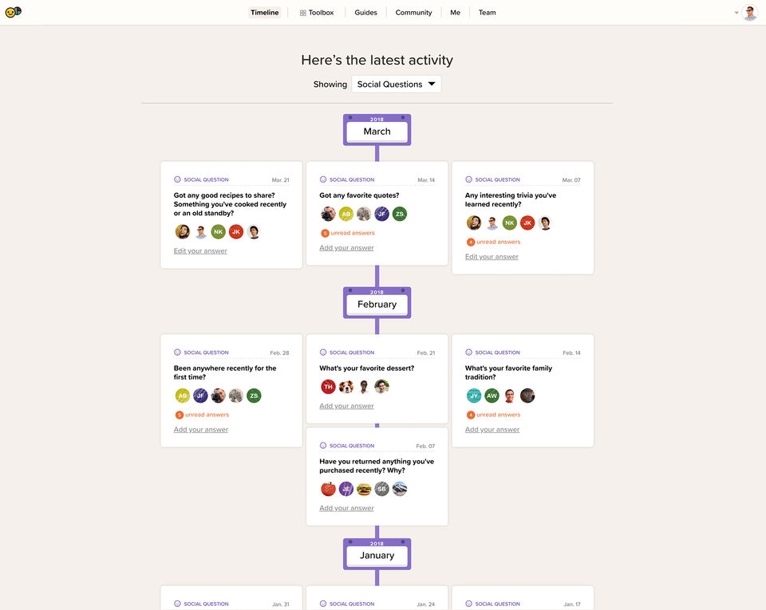Expand the account menu arrow beside profile photo

pyautogui.click(x=736, y=13)
